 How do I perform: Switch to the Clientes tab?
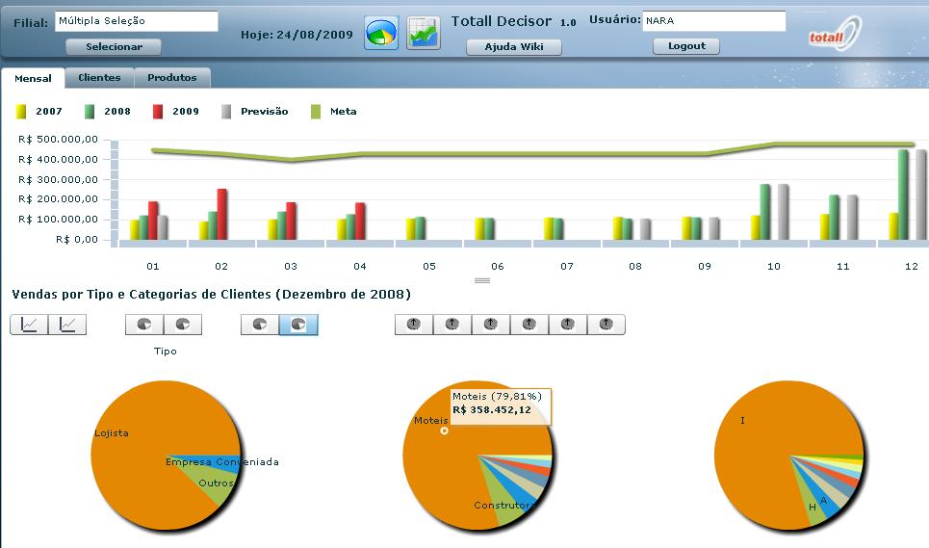(x=99, y=78)
